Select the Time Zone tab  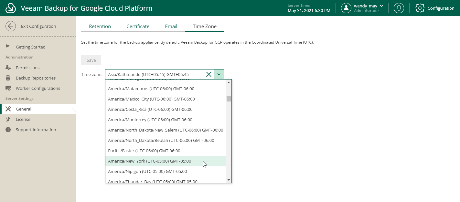[205, 27]
